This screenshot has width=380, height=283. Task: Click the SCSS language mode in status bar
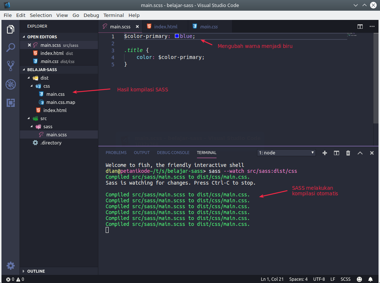click(345, 279)
